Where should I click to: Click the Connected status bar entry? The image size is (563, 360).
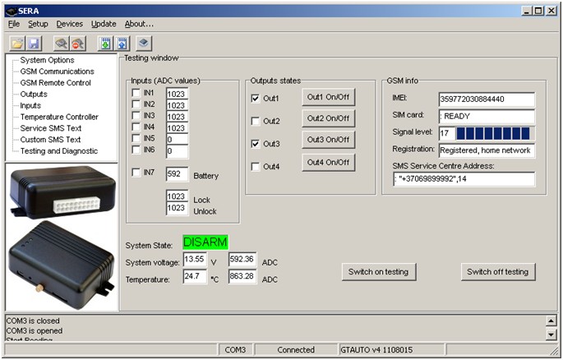tap(296, 350)
